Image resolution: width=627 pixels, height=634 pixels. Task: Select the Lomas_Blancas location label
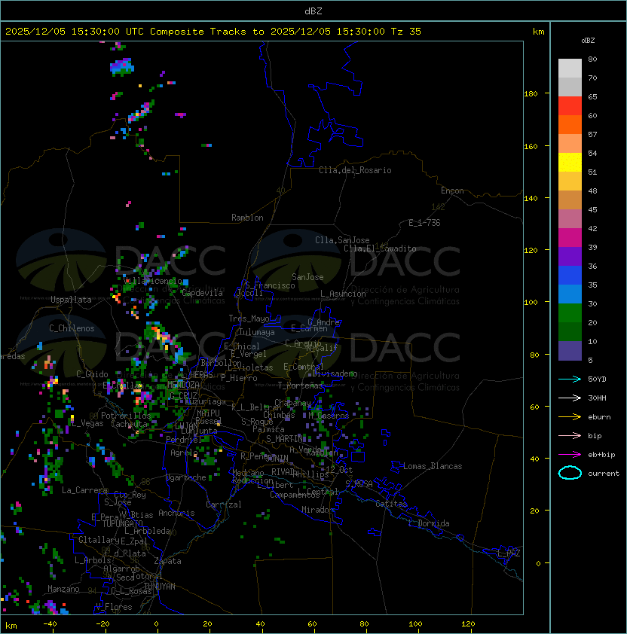(433, 466)
